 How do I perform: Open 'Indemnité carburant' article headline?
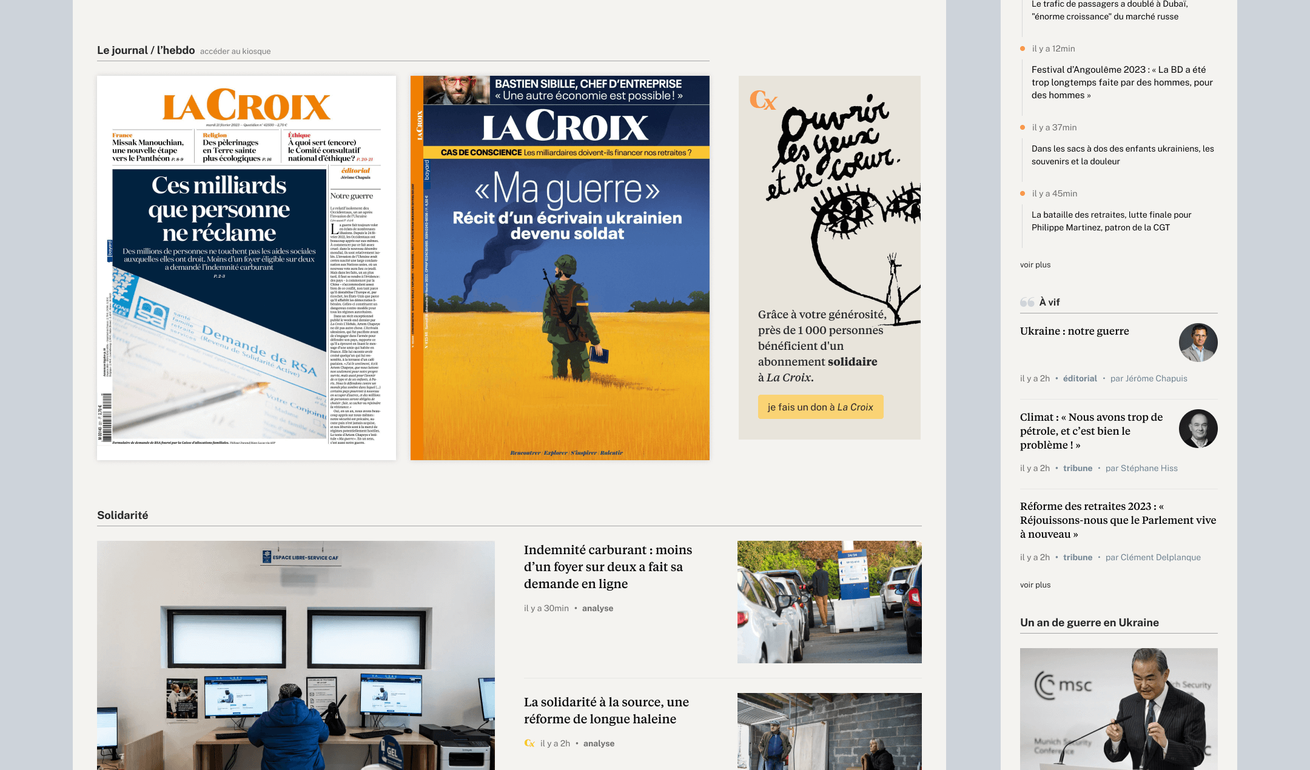tap(608, 567)
